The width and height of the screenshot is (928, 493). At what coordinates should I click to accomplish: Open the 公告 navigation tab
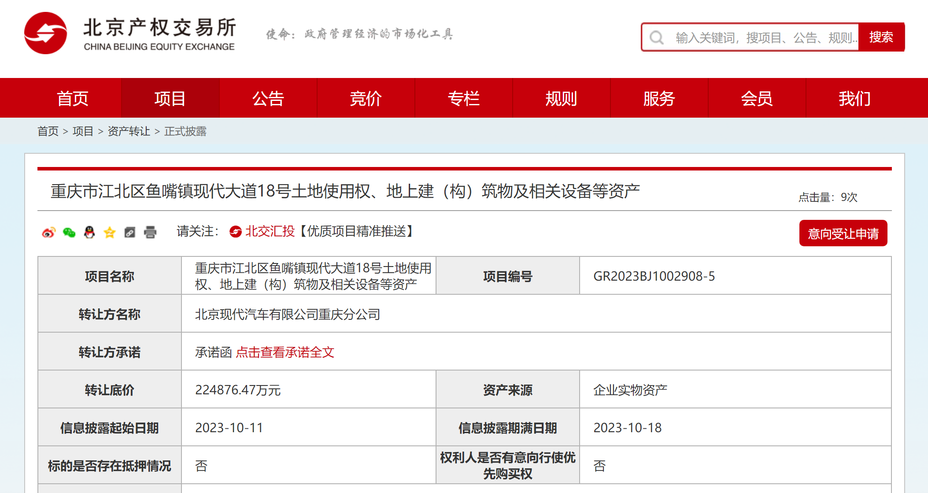(268, 98)
